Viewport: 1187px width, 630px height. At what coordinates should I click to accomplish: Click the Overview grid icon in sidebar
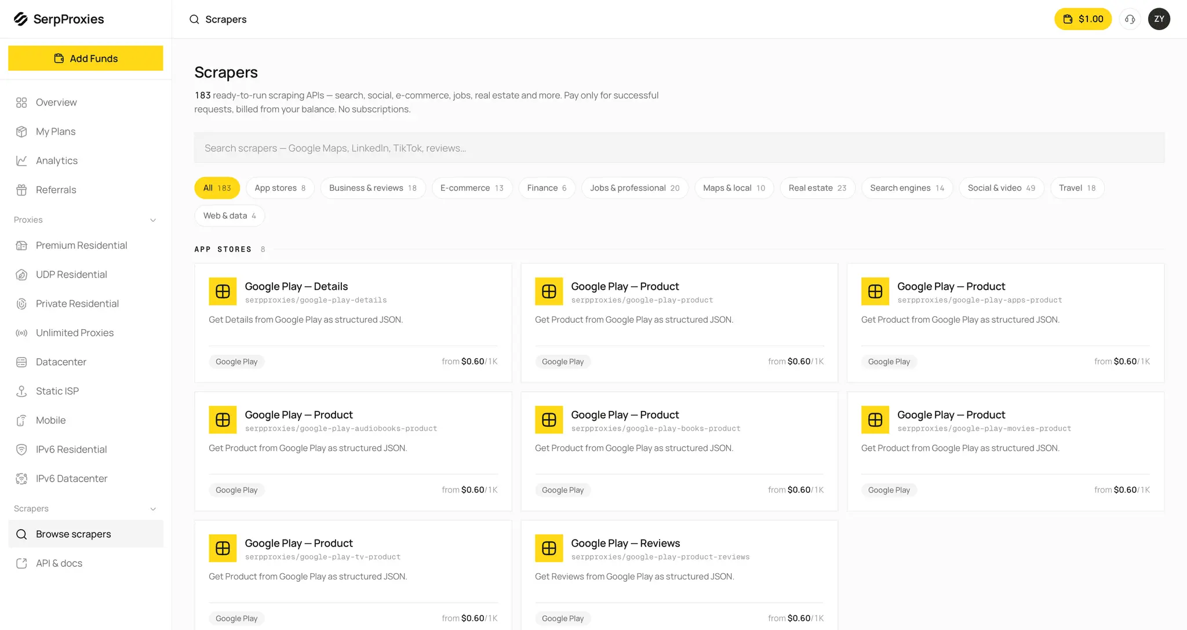(x=21, y=103)
